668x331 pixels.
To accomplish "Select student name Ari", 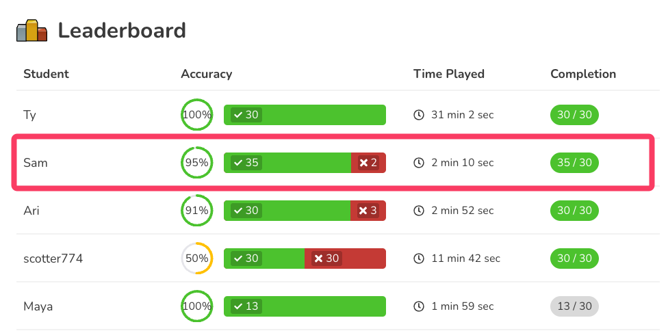I will point(31,211).
